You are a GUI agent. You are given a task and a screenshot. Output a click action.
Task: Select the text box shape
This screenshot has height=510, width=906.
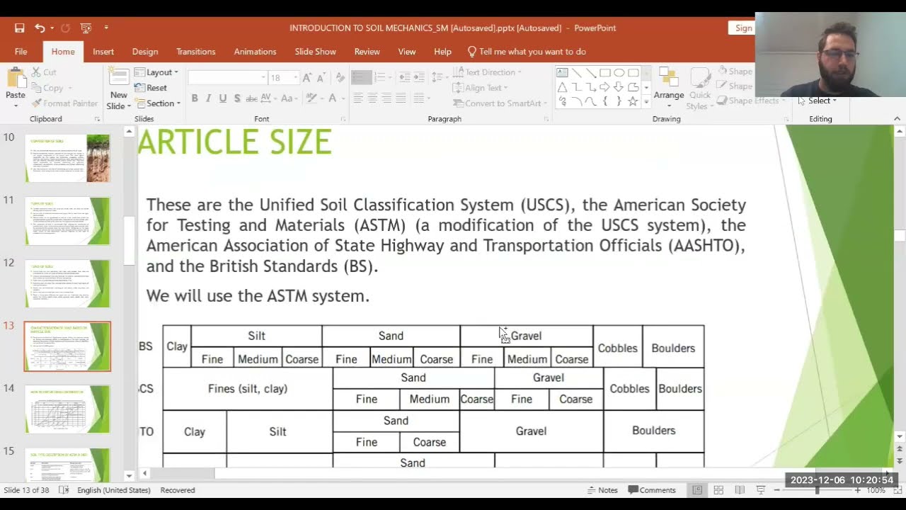[x=562, y=73]
